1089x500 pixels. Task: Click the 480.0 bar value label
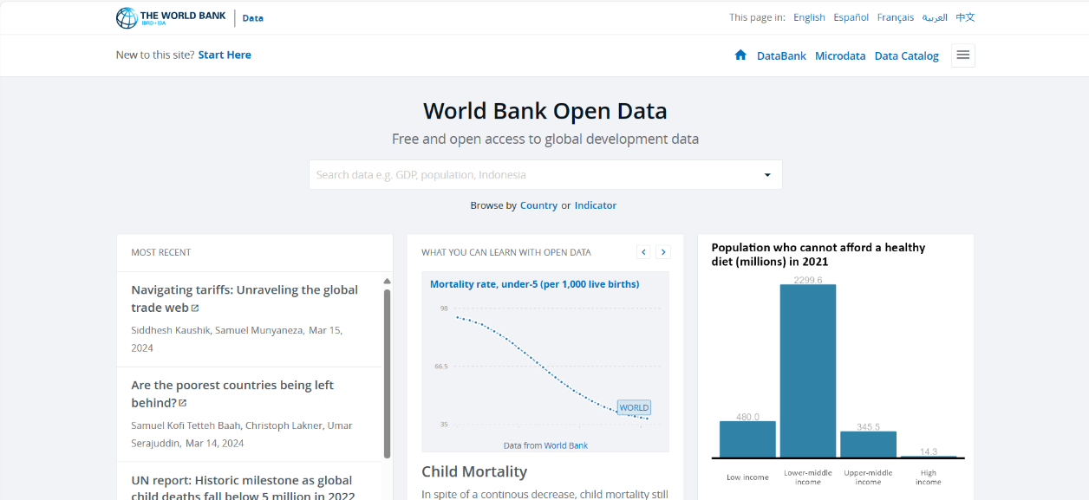[x=747, y=417]
